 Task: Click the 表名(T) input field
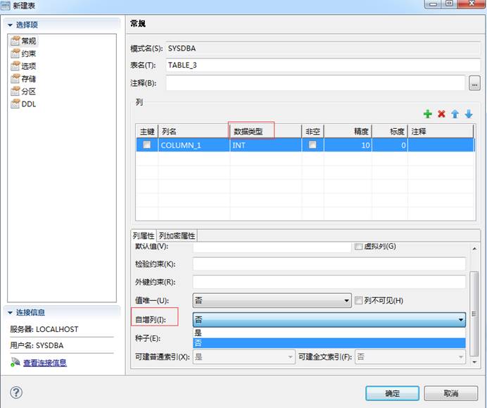[x=323, y=65]
